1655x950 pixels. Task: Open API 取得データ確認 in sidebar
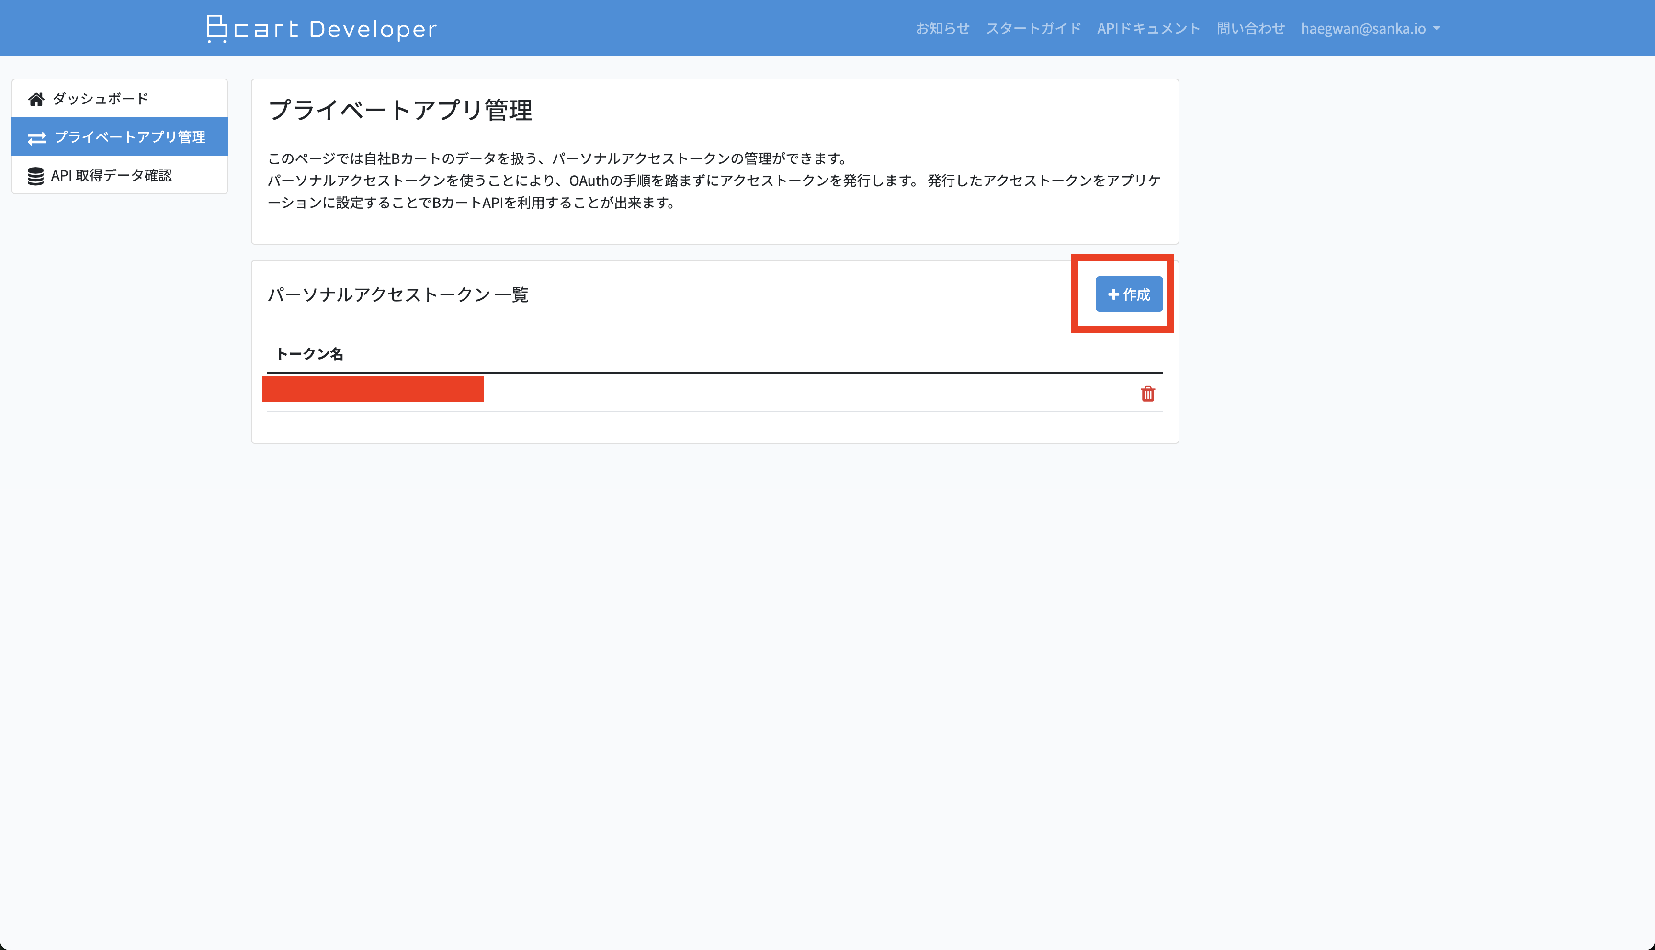click(x=119, y=175)
